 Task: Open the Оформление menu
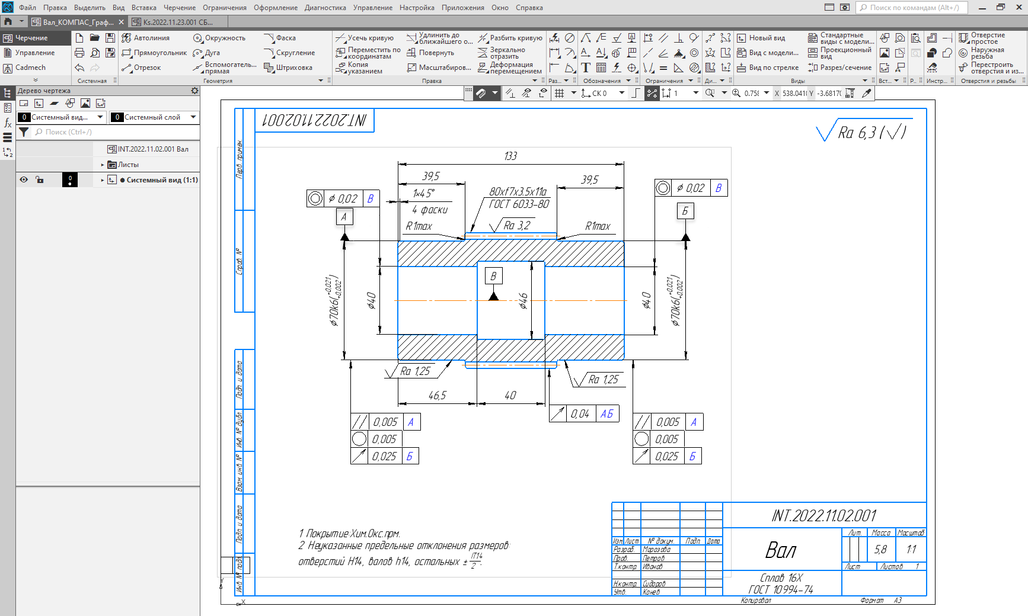pos(275,8)
